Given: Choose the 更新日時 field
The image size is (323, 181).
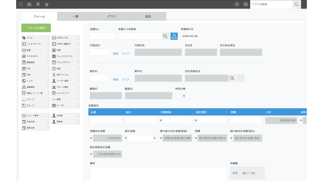Looking at the screenshot, I should [35, 128].
